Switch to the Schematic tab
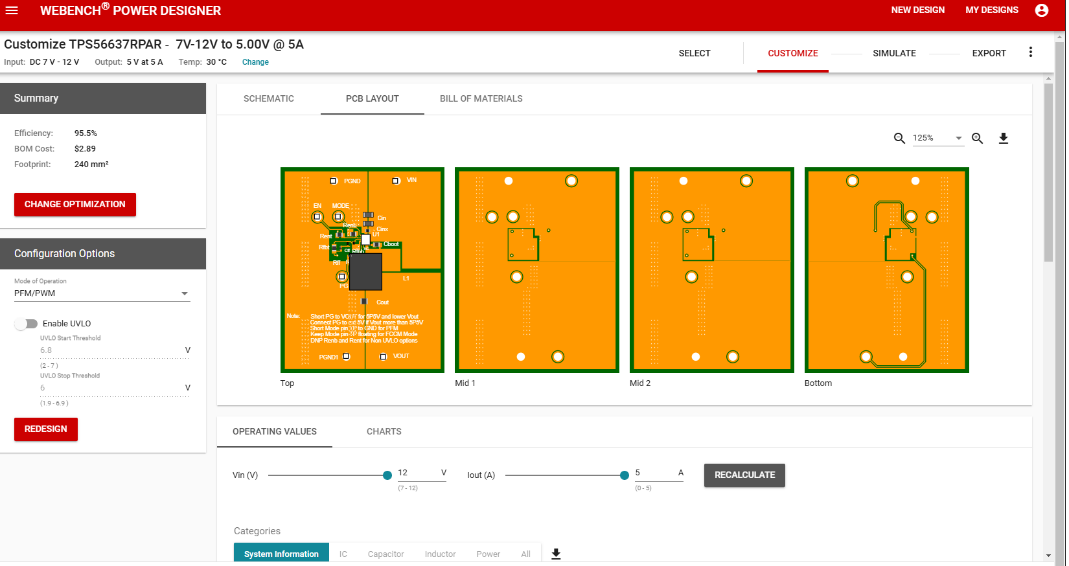The height and width of the screenshot is (566, 1069). pyautogui.click(x=268, y=98)
